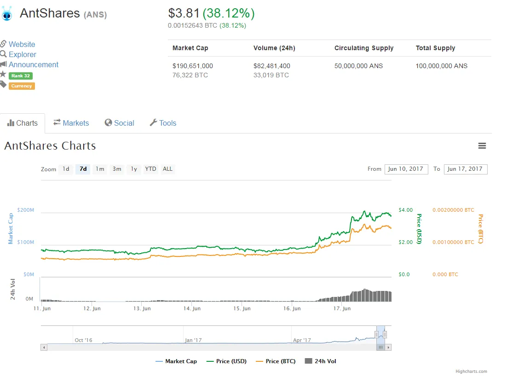This screenshot has width=524, height=377.
Task: Open the chart hamburger export menu
Action: coord(482,146)
